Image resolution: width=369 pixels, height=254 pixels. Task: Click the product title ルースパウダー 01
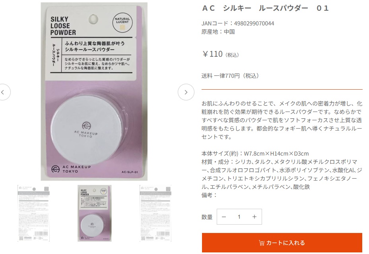click(x=265, y=8)
